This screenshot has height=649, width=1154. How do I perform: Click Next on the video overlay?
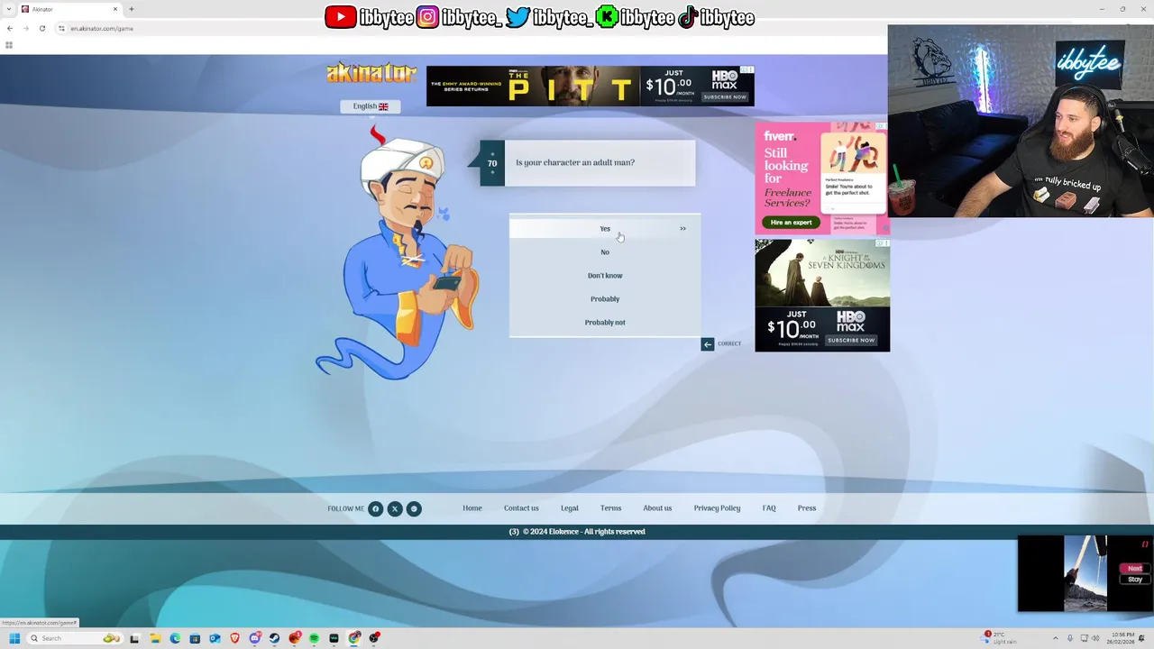click(1135, 568)
